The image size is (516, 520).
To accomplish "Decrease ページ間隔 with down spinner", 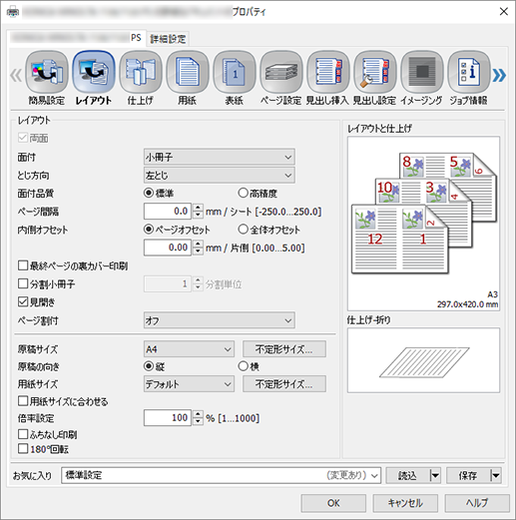I will point(198,215).
